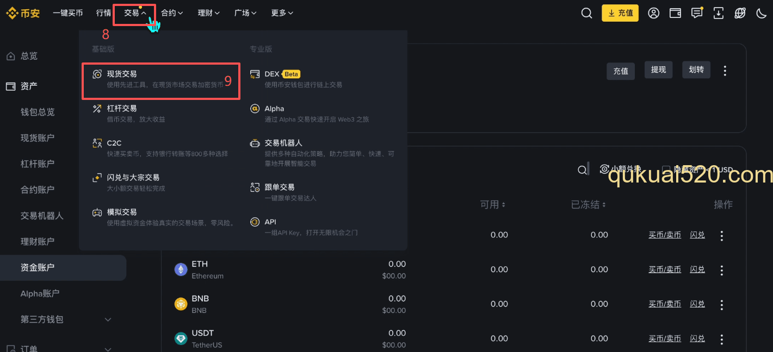Click the Alpha menu icon
The width and height of the screenshot is (773, 352).
pos(255,109)
